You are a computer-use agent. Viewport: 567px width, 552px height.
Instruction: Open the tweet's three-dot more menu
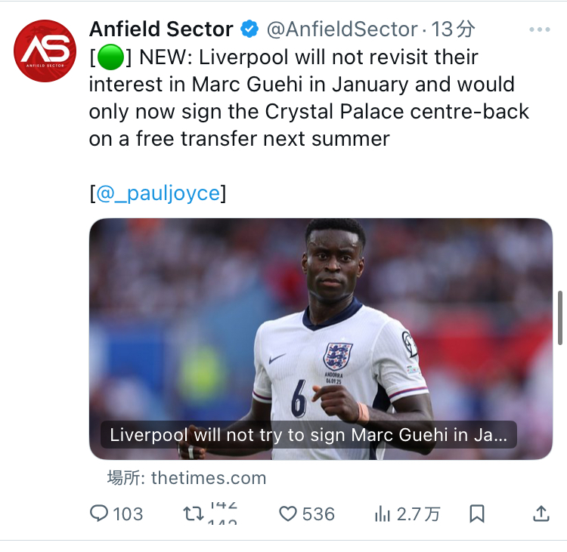click(x=540, y=29)
